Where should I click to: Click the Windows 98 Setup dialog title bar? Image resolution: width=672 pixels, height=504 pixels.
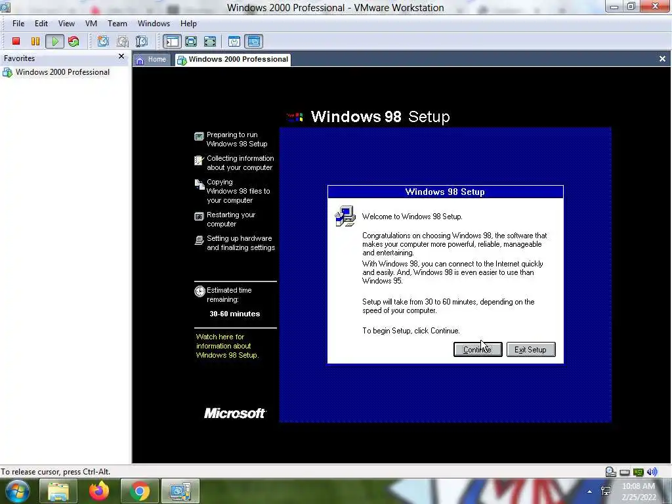(x=446, y=192)
